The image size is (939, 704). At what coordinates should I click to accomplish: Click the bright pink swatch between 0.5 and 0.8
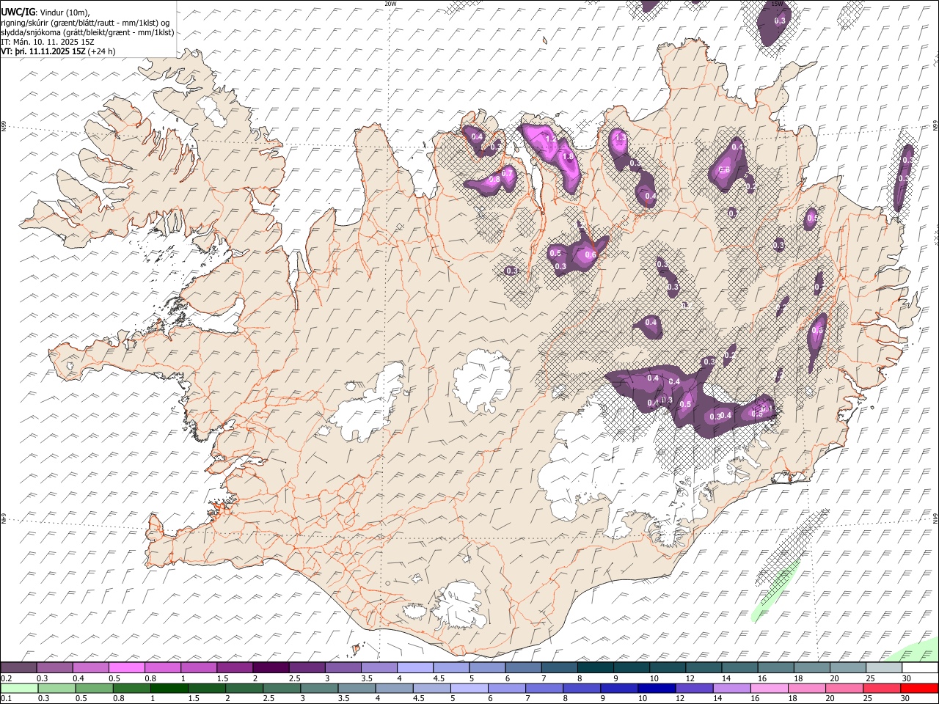127,667
